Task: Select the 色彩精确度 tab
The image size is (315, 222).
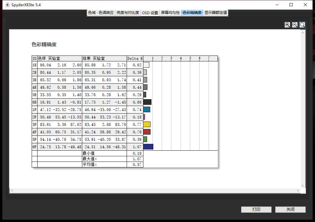Action: pyautogui.click(x=192, y=13)
